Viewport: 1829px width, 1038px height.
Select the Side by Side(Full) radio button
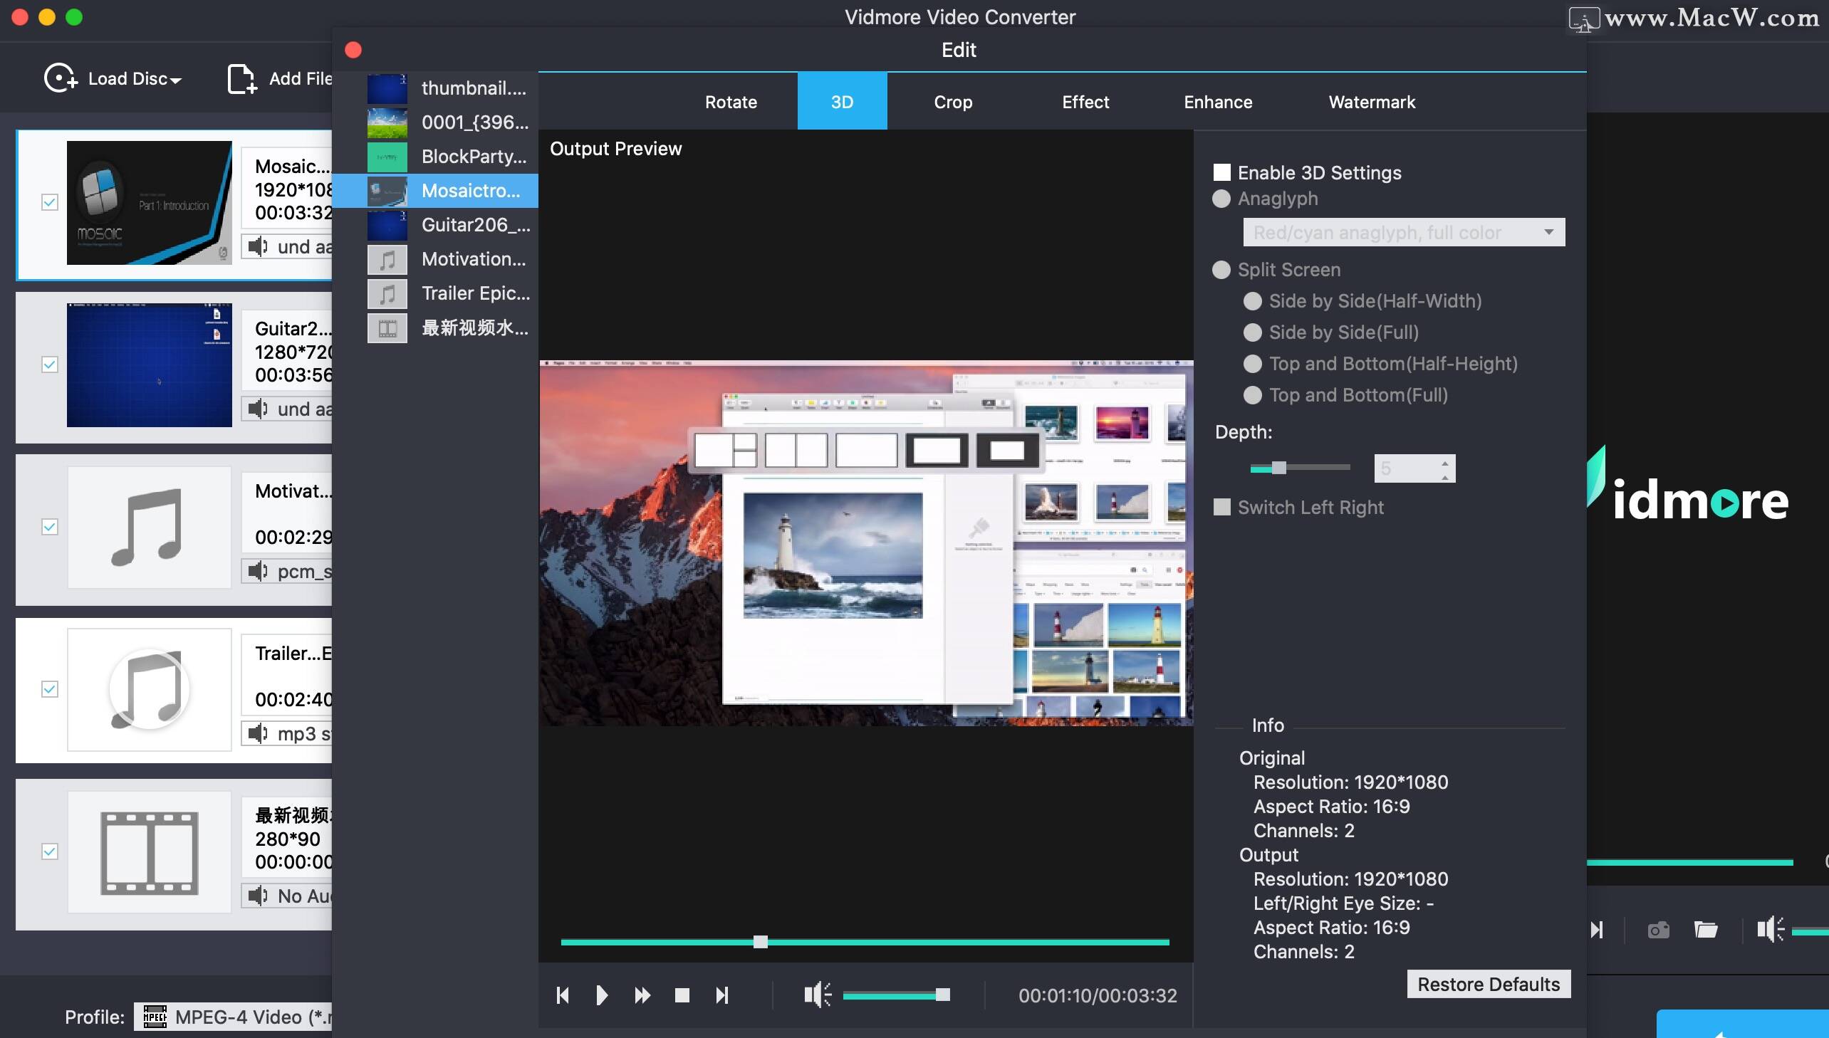click(x=1254, y=332)
